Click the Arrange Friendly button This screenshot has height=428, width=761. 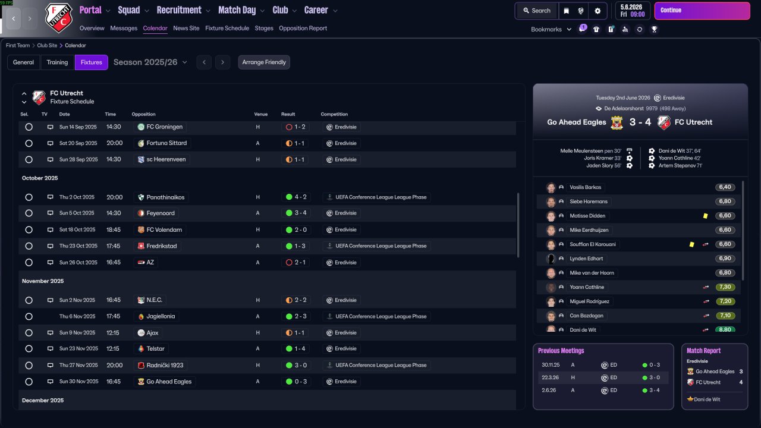click(x=264, y=62)
